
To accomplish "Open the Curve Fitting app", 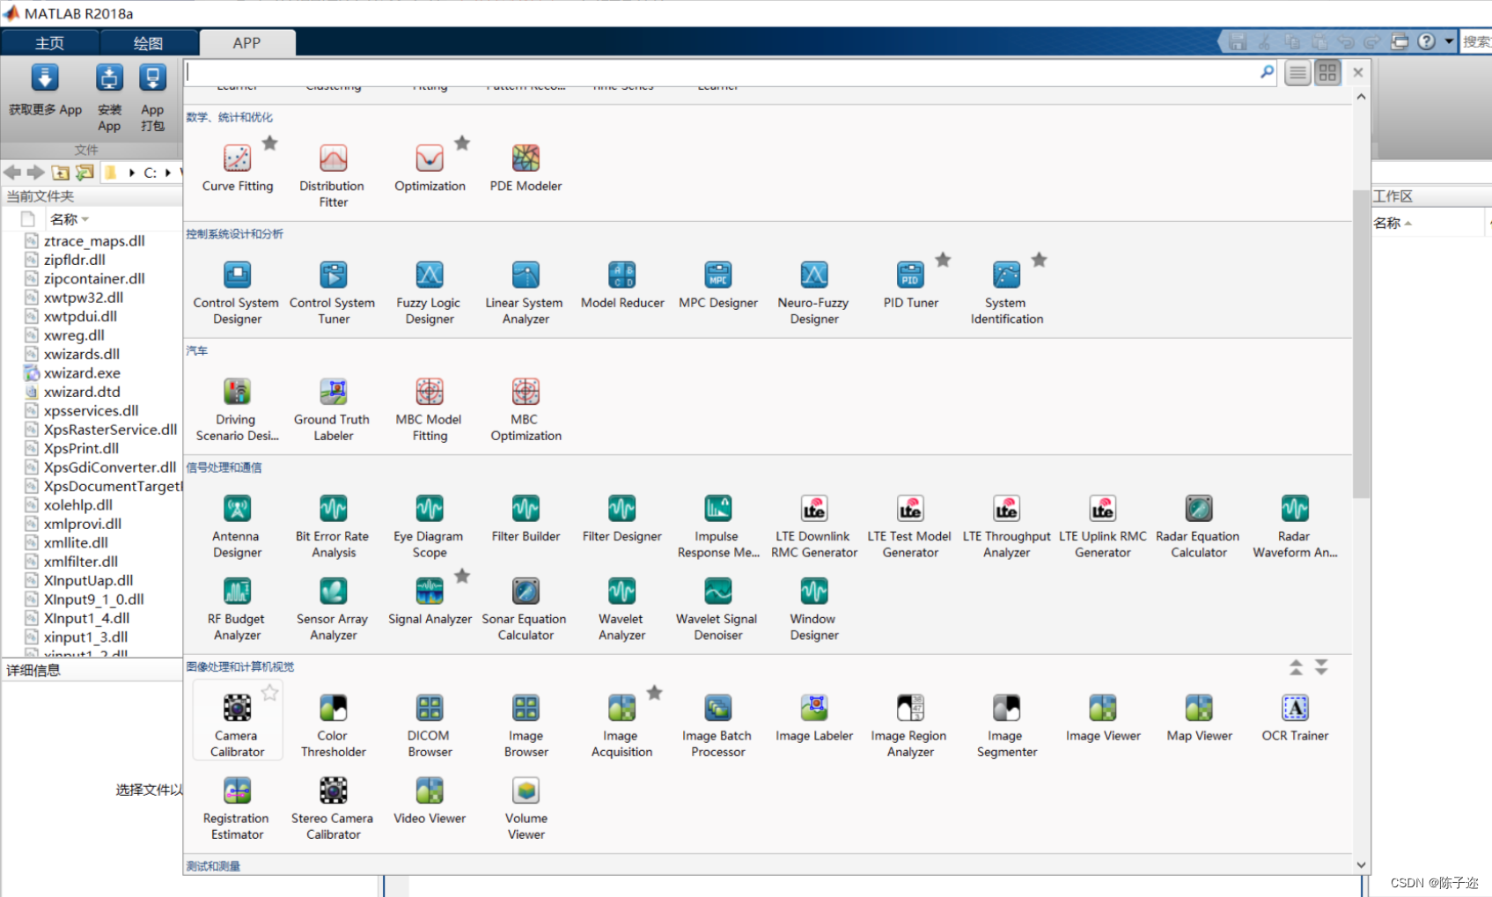I will pyautogui.click(x=237, y=168).
